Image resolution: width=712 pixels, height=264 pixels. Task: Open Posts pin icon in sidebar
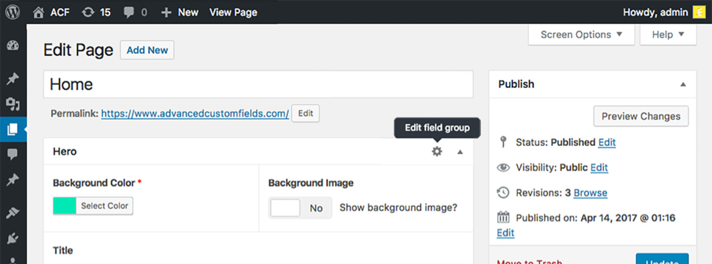13,79
